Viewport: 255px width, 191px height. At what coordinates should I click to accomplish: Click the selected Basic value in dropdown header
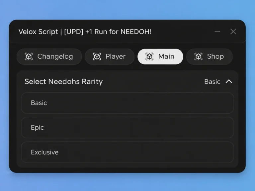coord(212,82)
